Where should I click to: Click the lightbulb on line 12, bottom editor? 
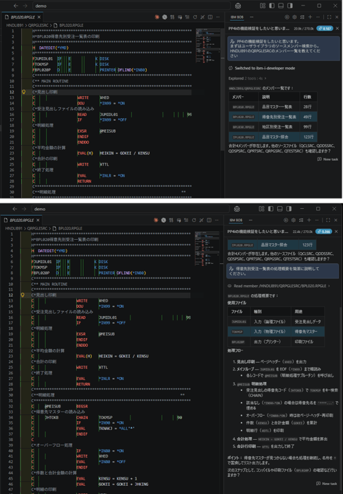[x=23, y=295]
